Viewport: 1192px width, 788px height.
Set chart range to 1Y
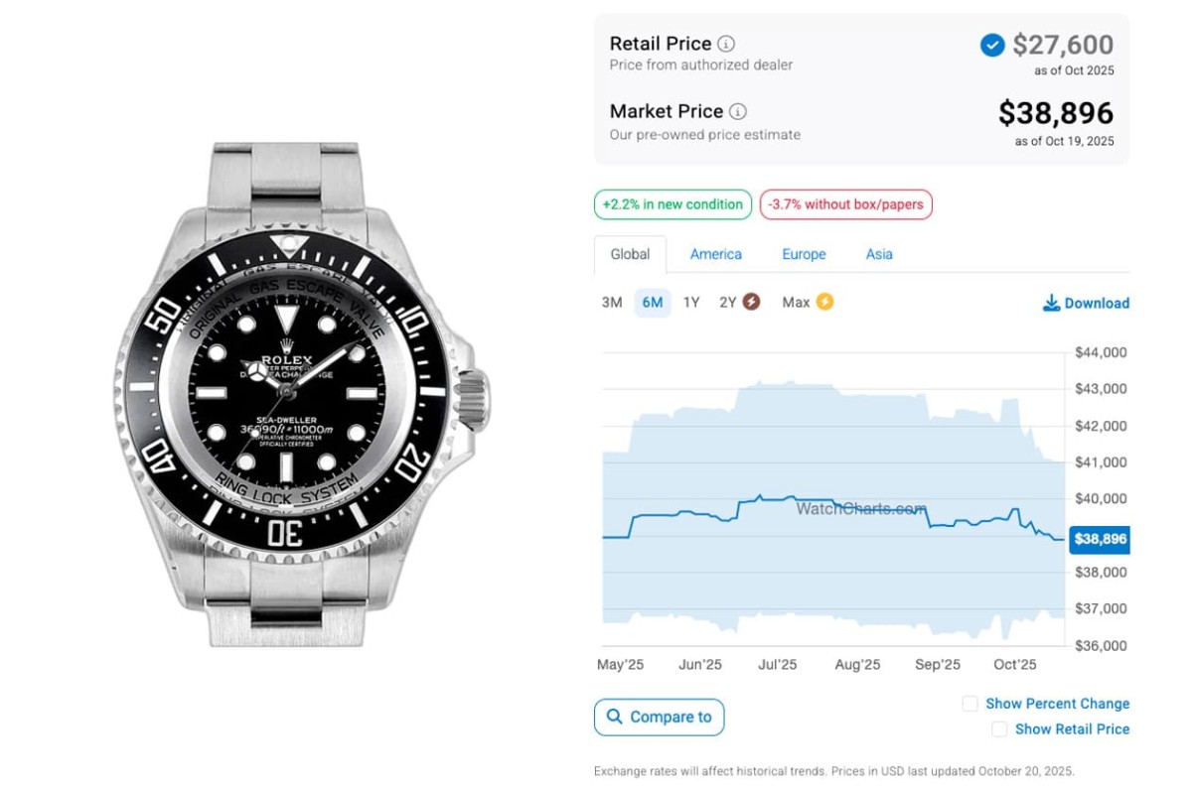(691, 302)
